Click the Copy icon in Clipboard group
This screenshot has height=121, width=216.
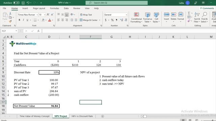[x=10, y=17]
